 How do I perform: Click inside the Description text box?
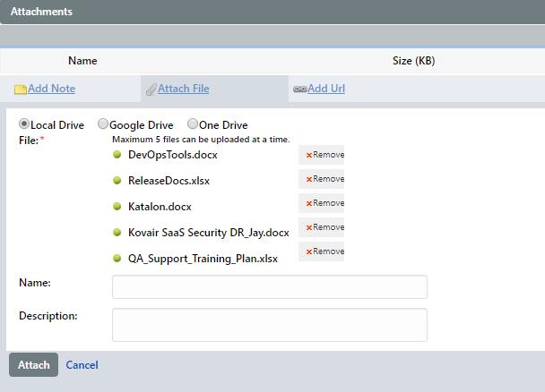coord(269,324)
